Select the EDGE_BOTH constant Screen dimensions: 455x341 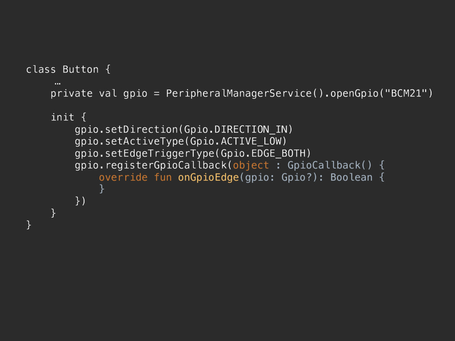coord(278,153)
